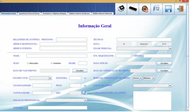This screenshot has width=190, height=112.
Task: Click the home house toolbar icon
Action: (121, 9)
